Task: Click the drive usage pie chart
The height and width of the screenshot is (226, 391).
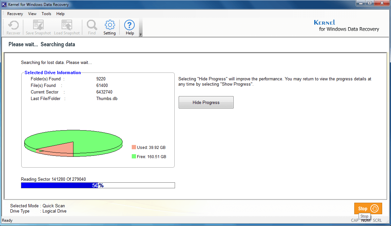Action: point(73,143)
